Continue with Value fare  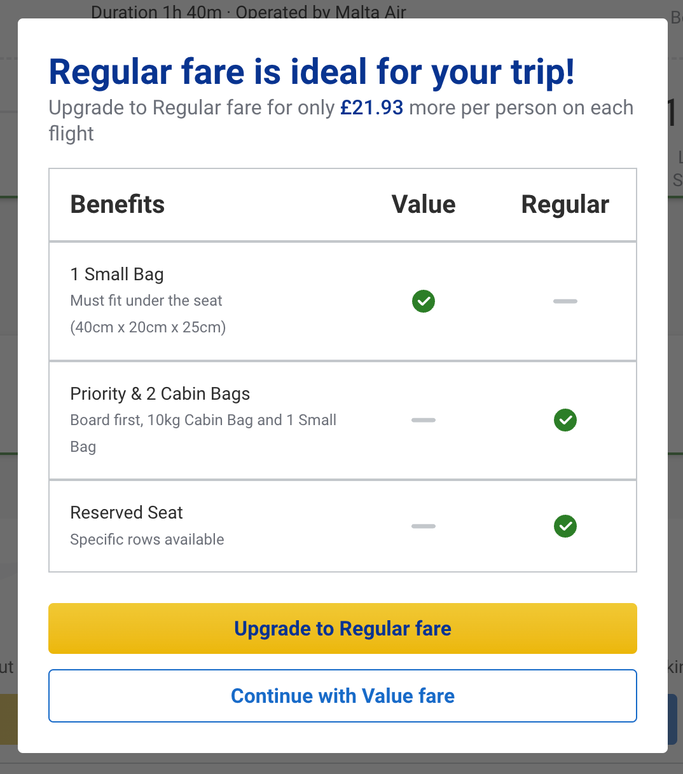click(342, 696)
